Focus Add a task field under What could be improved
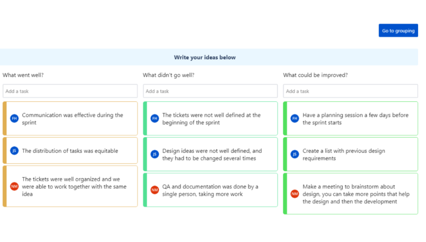Screen dimensions: 426x242 (350, 91)
